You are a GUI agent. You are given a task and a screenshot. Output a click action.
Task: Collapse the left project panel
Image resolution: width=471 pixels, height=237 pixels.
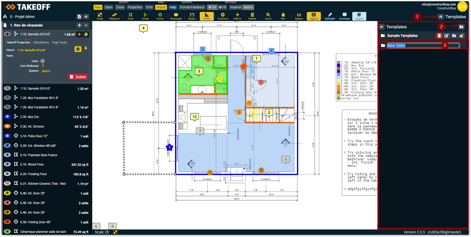(86, 17)
